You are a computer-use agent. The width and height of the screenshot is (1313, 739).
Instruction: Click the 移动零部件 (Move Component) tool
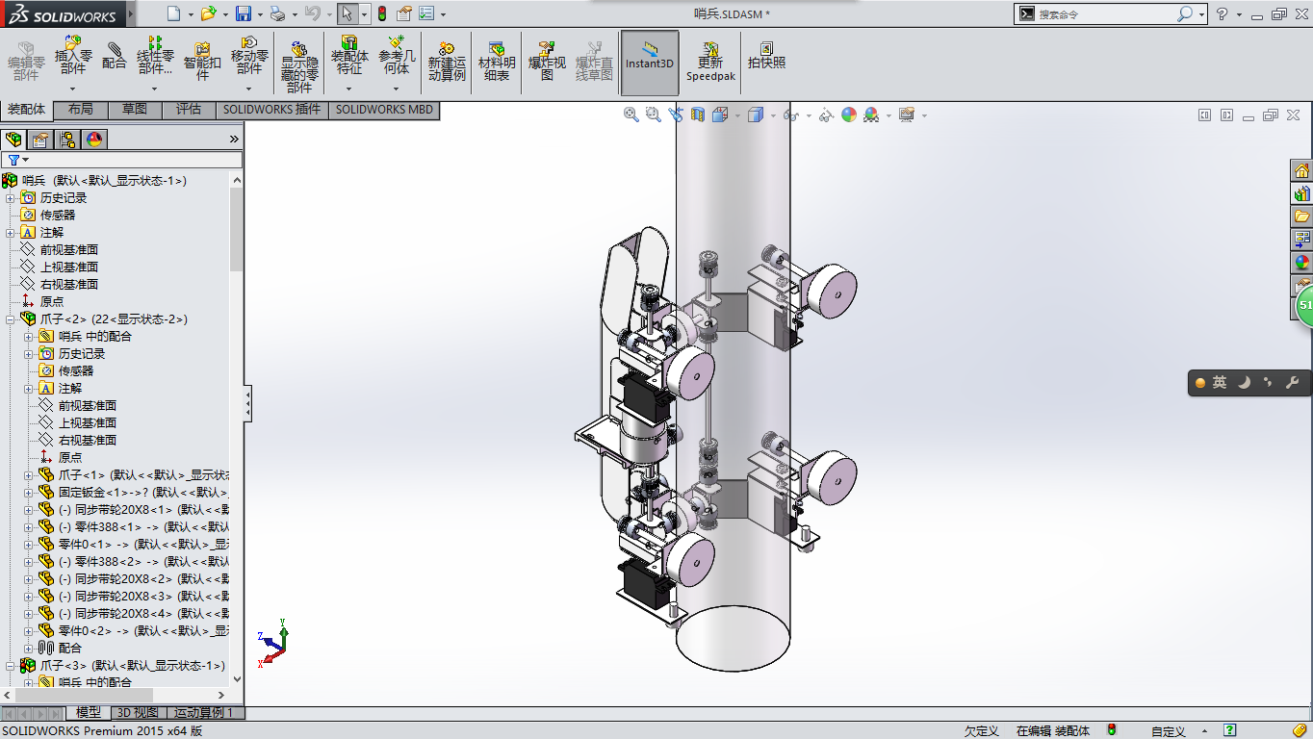(249, 56)
